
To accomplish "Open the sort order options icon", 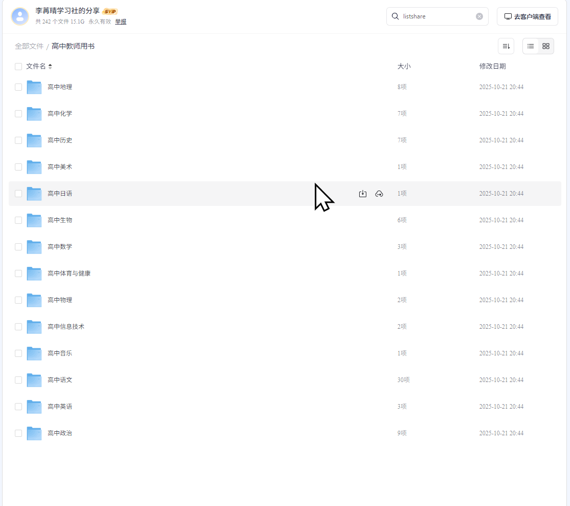I will coord(506,46).
